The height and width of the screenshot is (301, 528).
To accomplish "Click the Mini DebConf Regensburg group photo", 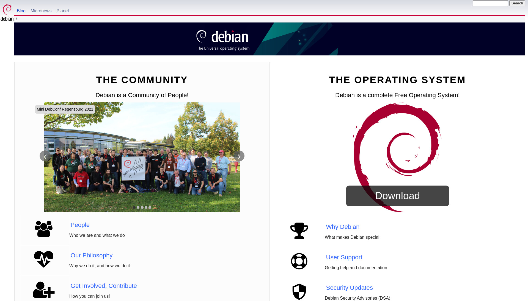I will (x=142, y=157).
